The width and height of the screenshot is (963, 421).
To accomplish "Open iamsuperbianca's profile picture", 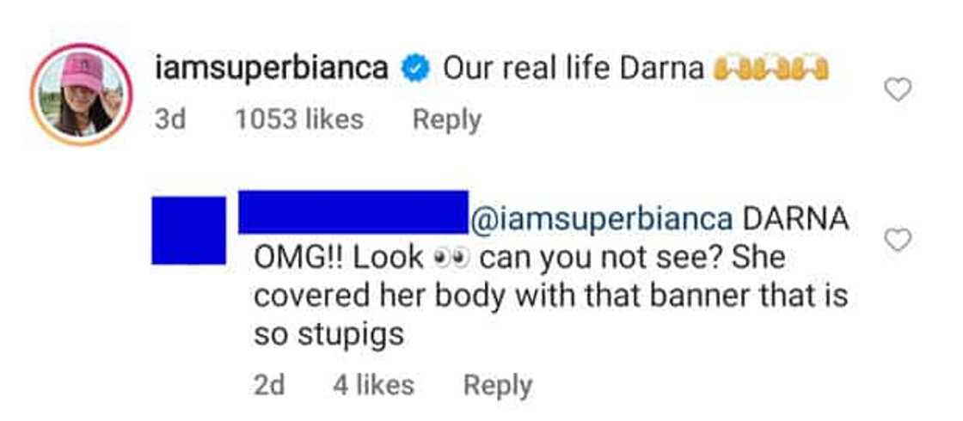I will [81, 94].
